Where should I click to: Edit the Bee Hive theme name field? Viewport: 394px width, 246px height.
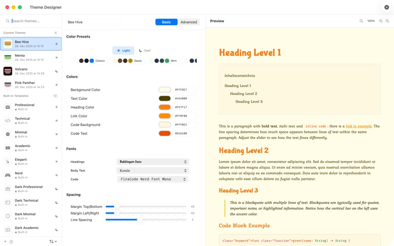click(93, 22)
